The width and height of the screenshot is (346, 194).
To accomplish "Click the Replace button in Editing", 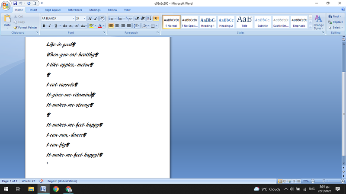I will tap(335, 22).
